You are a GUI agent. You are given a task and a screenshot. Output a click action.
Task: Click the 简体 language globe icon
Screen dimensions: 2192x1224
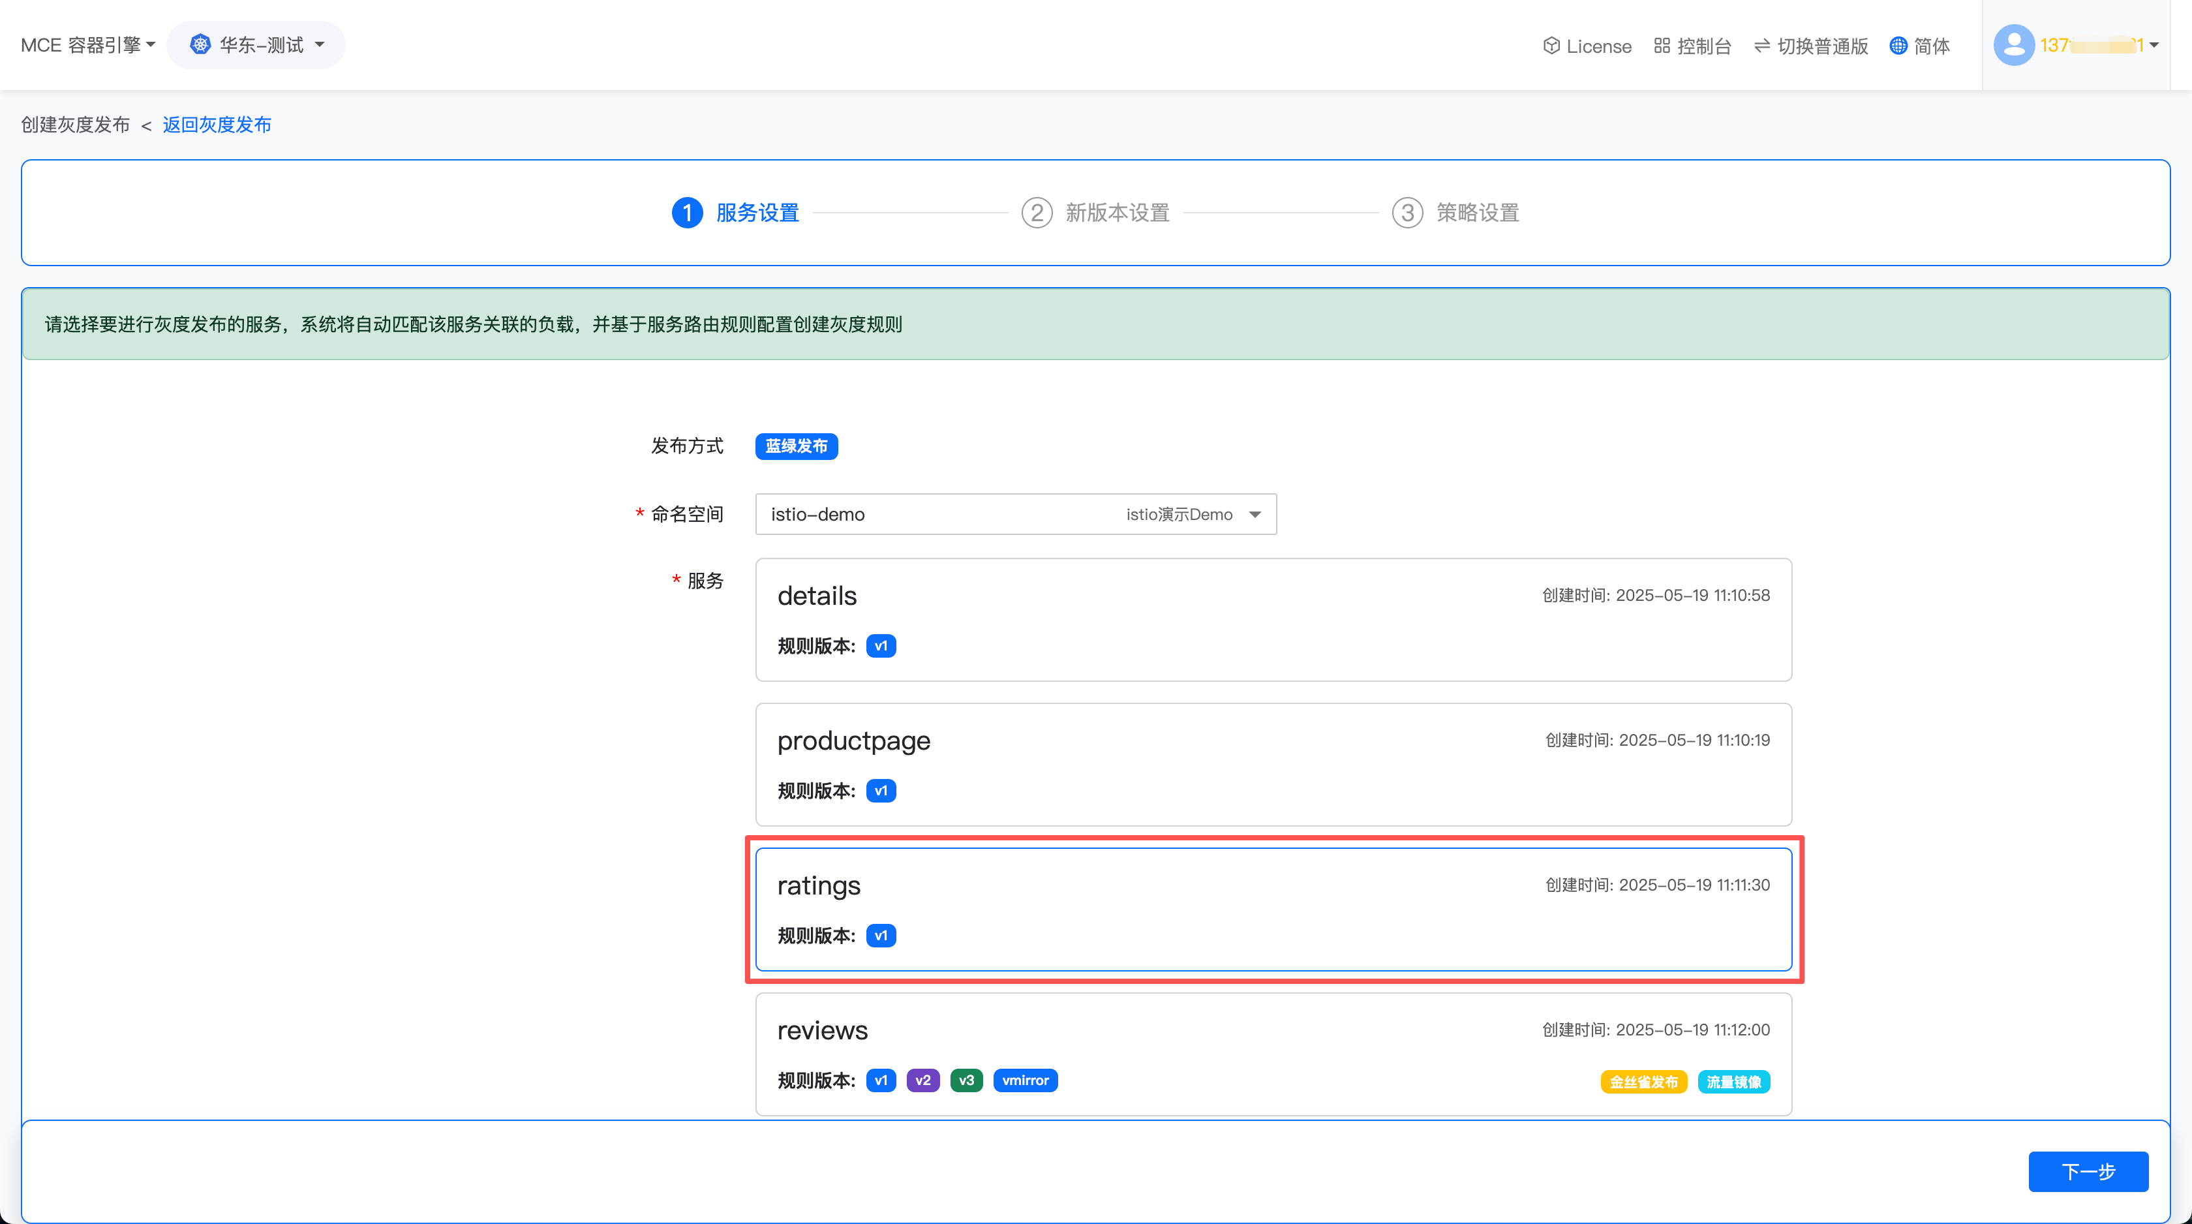tap(1898, 45)
